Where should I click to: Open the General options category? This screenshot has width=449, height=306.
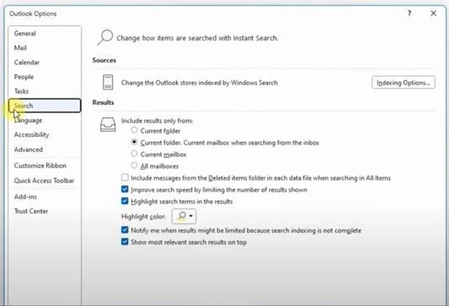point(25,34)
